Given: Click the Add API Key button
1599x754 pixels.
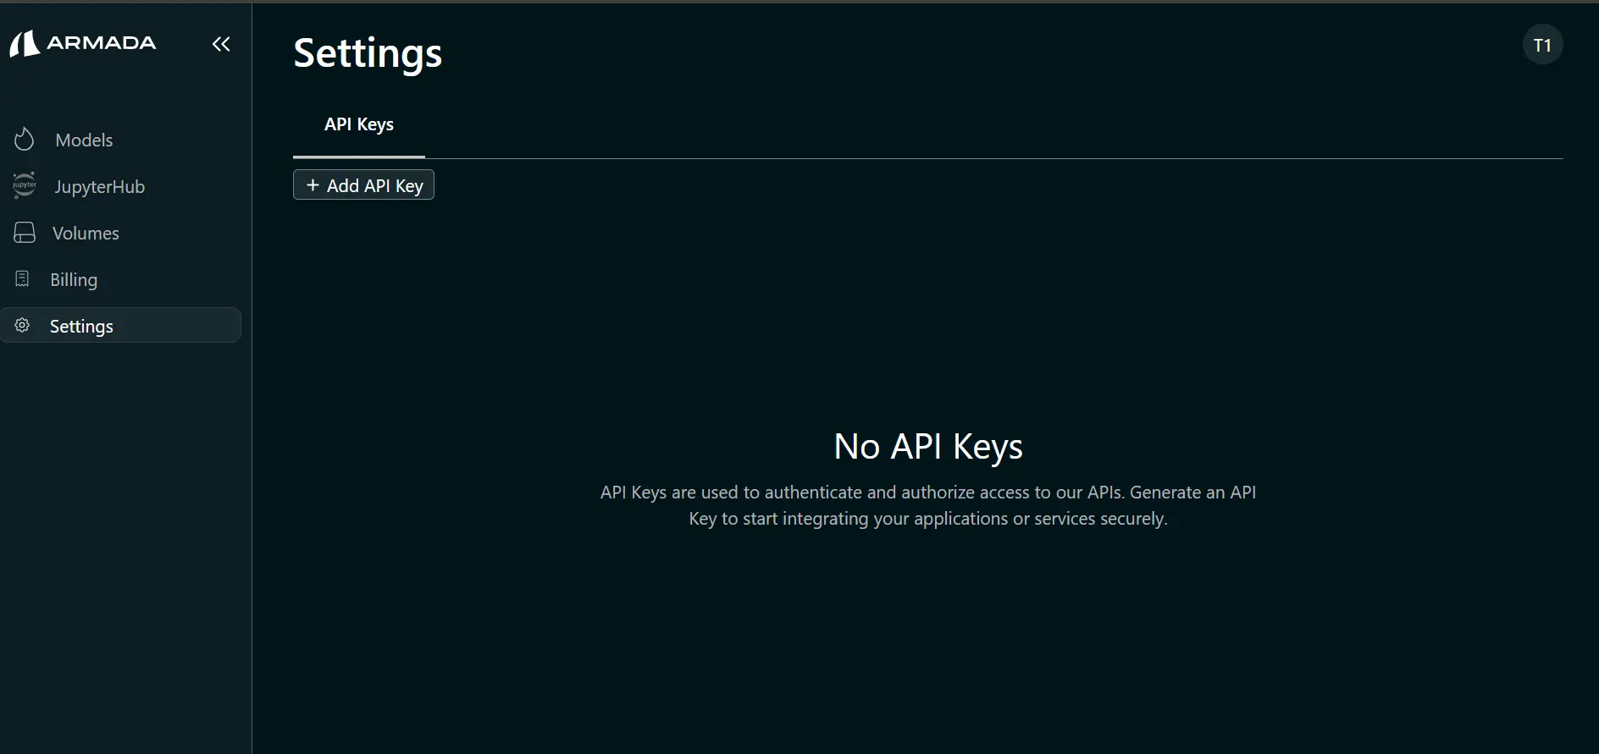Looking at the screenshot, I should pyautogui.click(x=363, y=185).
